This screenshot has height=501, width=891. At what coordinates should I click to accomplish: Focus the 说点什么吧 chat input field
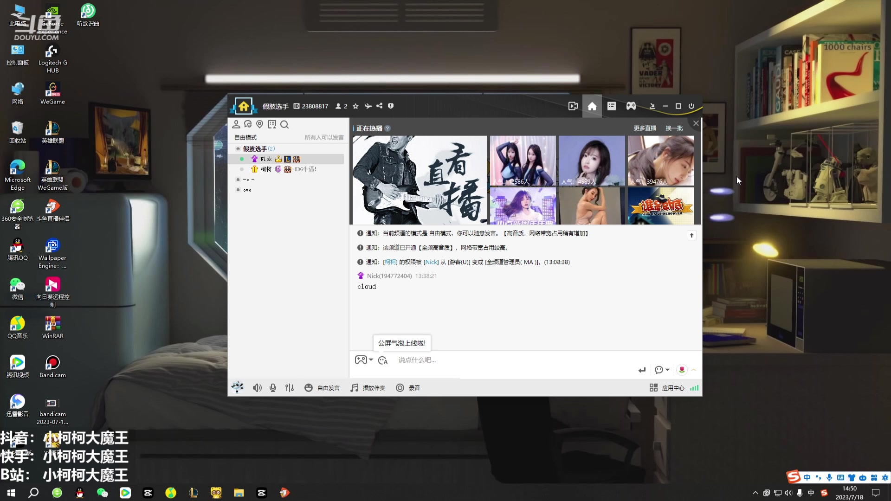point(515,360)
